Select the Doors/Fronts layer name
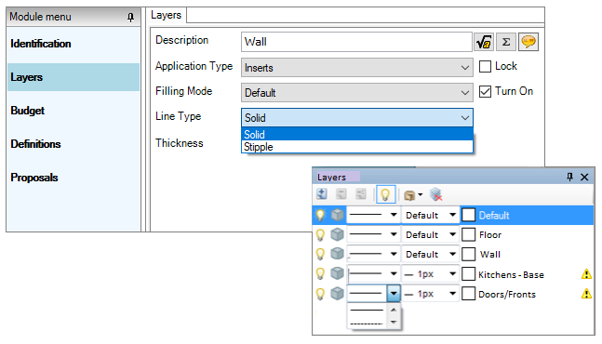 (507, 294)
